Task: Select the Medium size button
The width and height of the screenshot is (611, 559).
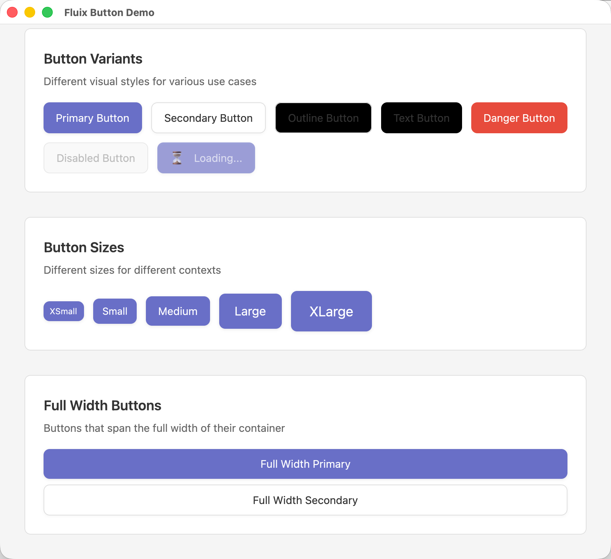Action: click(x=178, y=311)
